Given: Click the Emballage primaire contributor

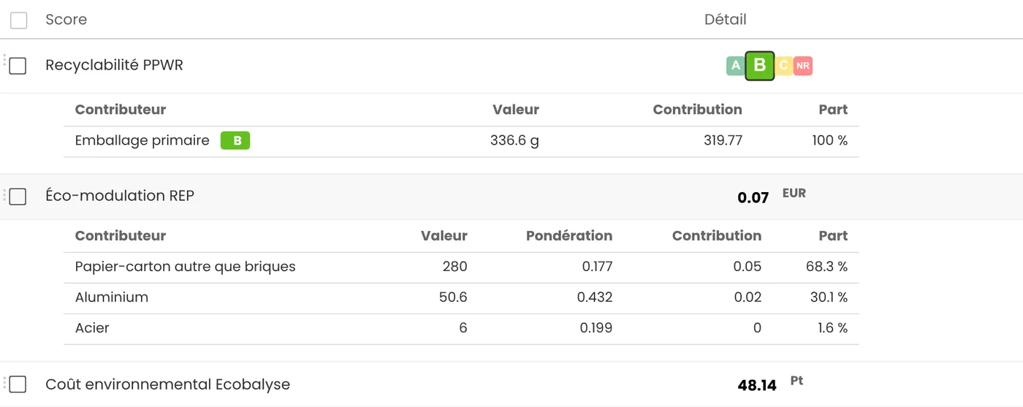Looking at the screenshot, I should (142, 140).
